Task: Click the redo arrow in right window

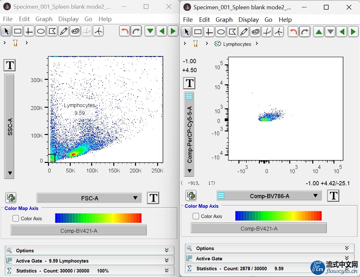Action: (x=305, y=32)
